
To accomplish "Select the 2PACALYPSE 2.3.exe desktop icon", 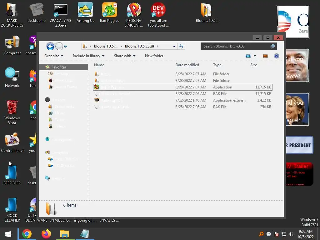I will pyautogui.click(x=61, y=15).
